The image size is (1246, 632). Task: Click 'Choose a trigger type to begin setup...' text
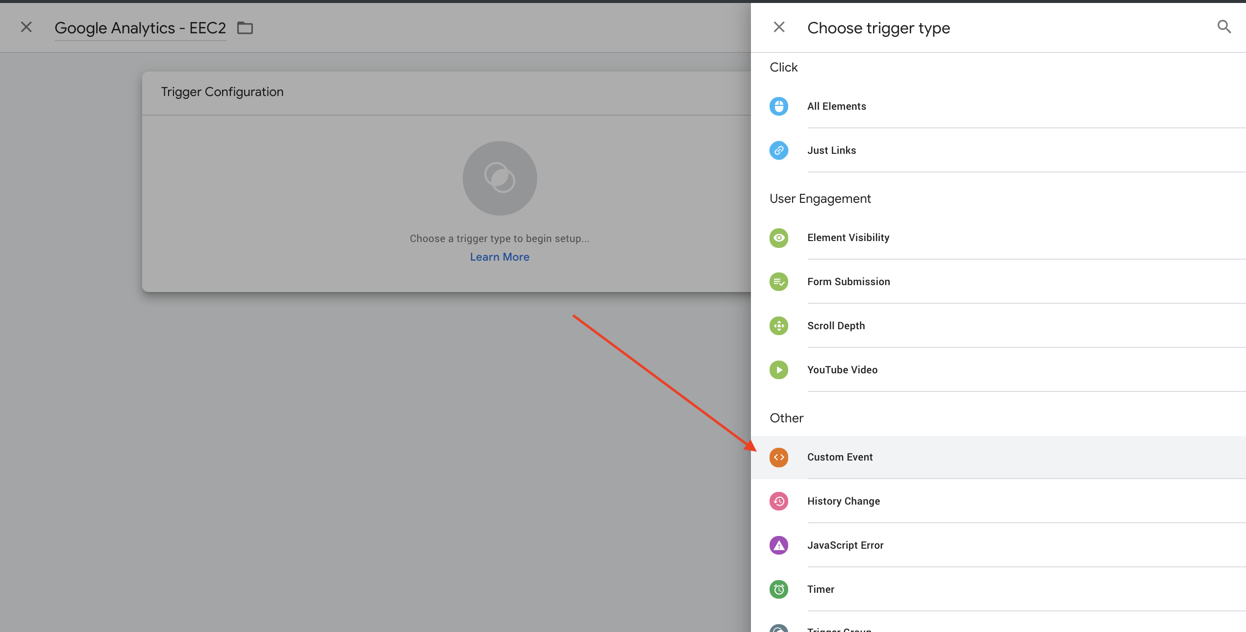[499, 239]
